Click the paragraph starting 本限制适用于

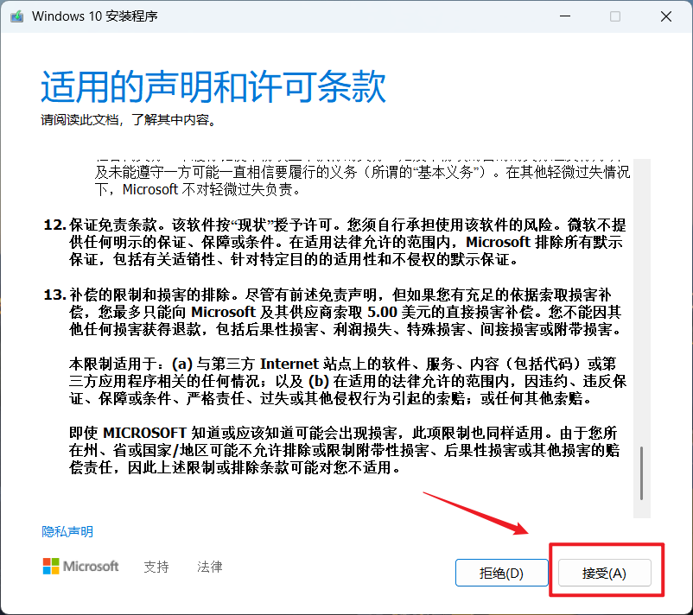coord(348,381)
